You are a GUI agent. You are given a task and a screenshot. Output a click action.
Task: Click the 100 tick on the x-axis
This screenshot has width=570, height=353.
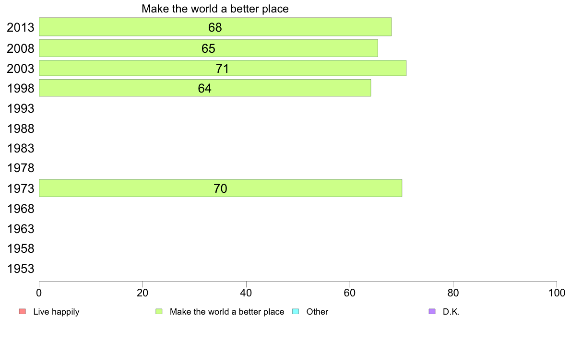click(557, 293)
